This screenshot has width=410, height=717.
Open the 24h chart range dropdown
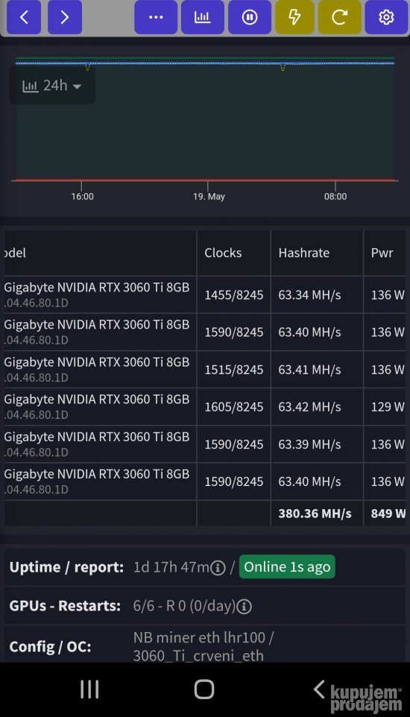point(52,86)
